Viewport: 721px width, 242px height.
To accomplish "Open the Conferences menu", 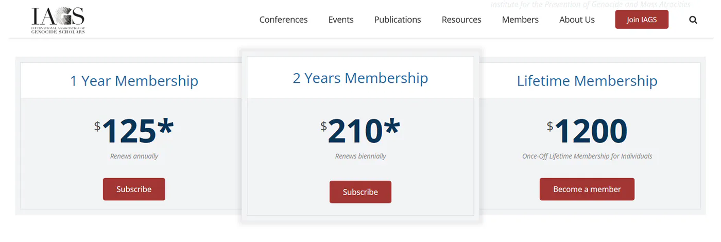I will click(283, 20).
